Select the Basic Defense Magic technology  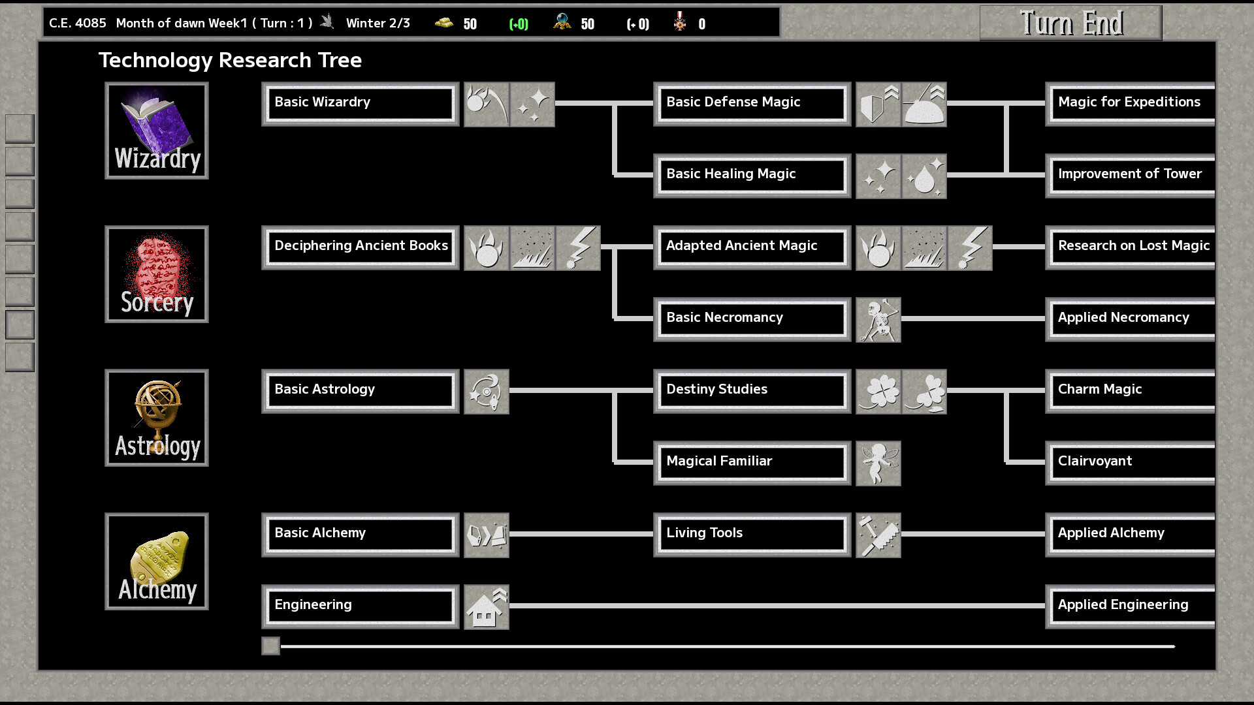[752, 104]
